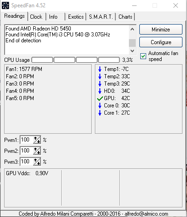This screenshot has width=187, height=217.
Task: Click the log box scroll up arrow
Action: coord(133,29)
